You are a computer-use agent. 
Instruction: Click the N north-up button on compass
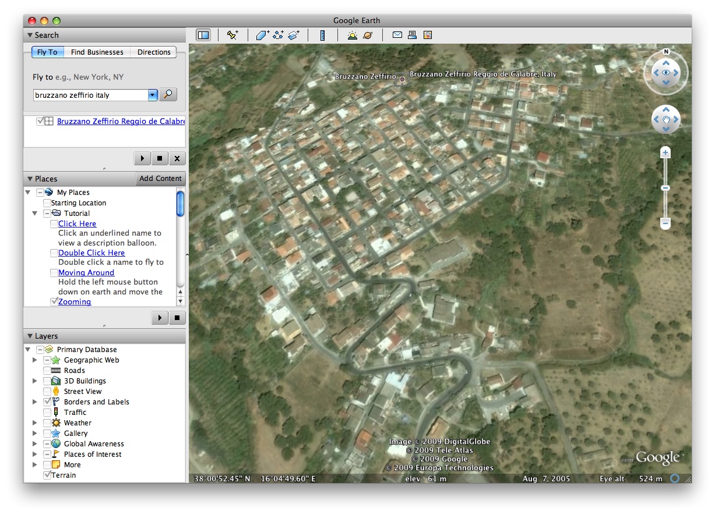click(x=666, y=52)
